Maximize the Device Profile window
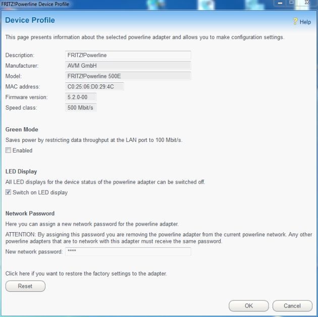The height and width of the screenshot is (317, 318). coord(291,3)
